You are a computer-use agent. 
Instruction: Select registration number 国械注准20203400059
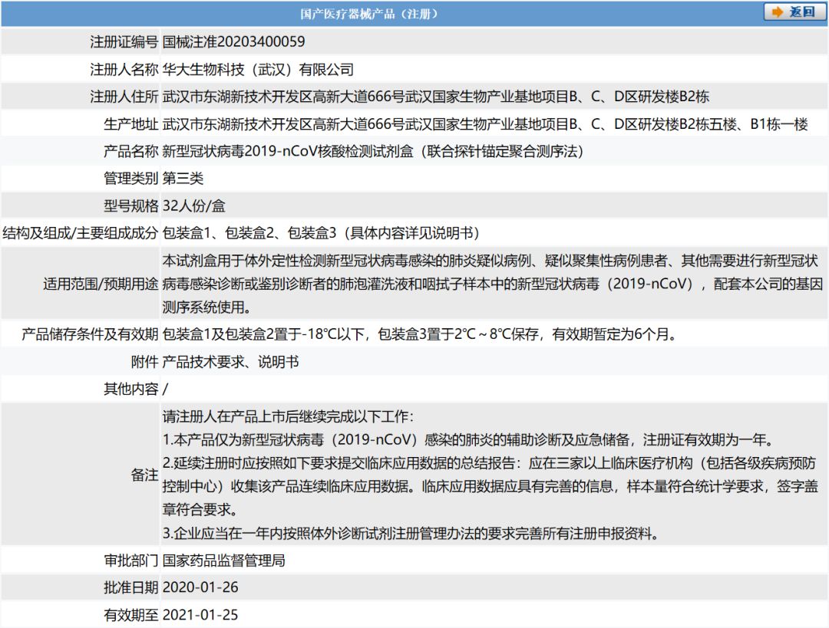pos(233,41)
